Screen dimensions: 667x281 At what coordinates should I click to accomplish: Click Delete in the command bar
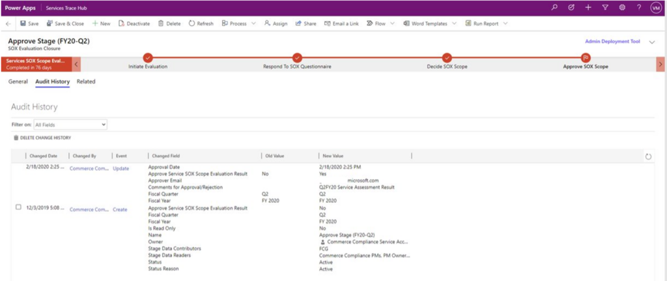pos(169,24)
